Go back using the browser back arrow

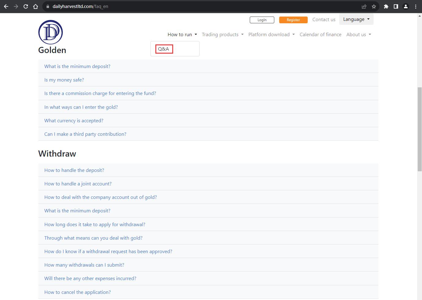6,6
